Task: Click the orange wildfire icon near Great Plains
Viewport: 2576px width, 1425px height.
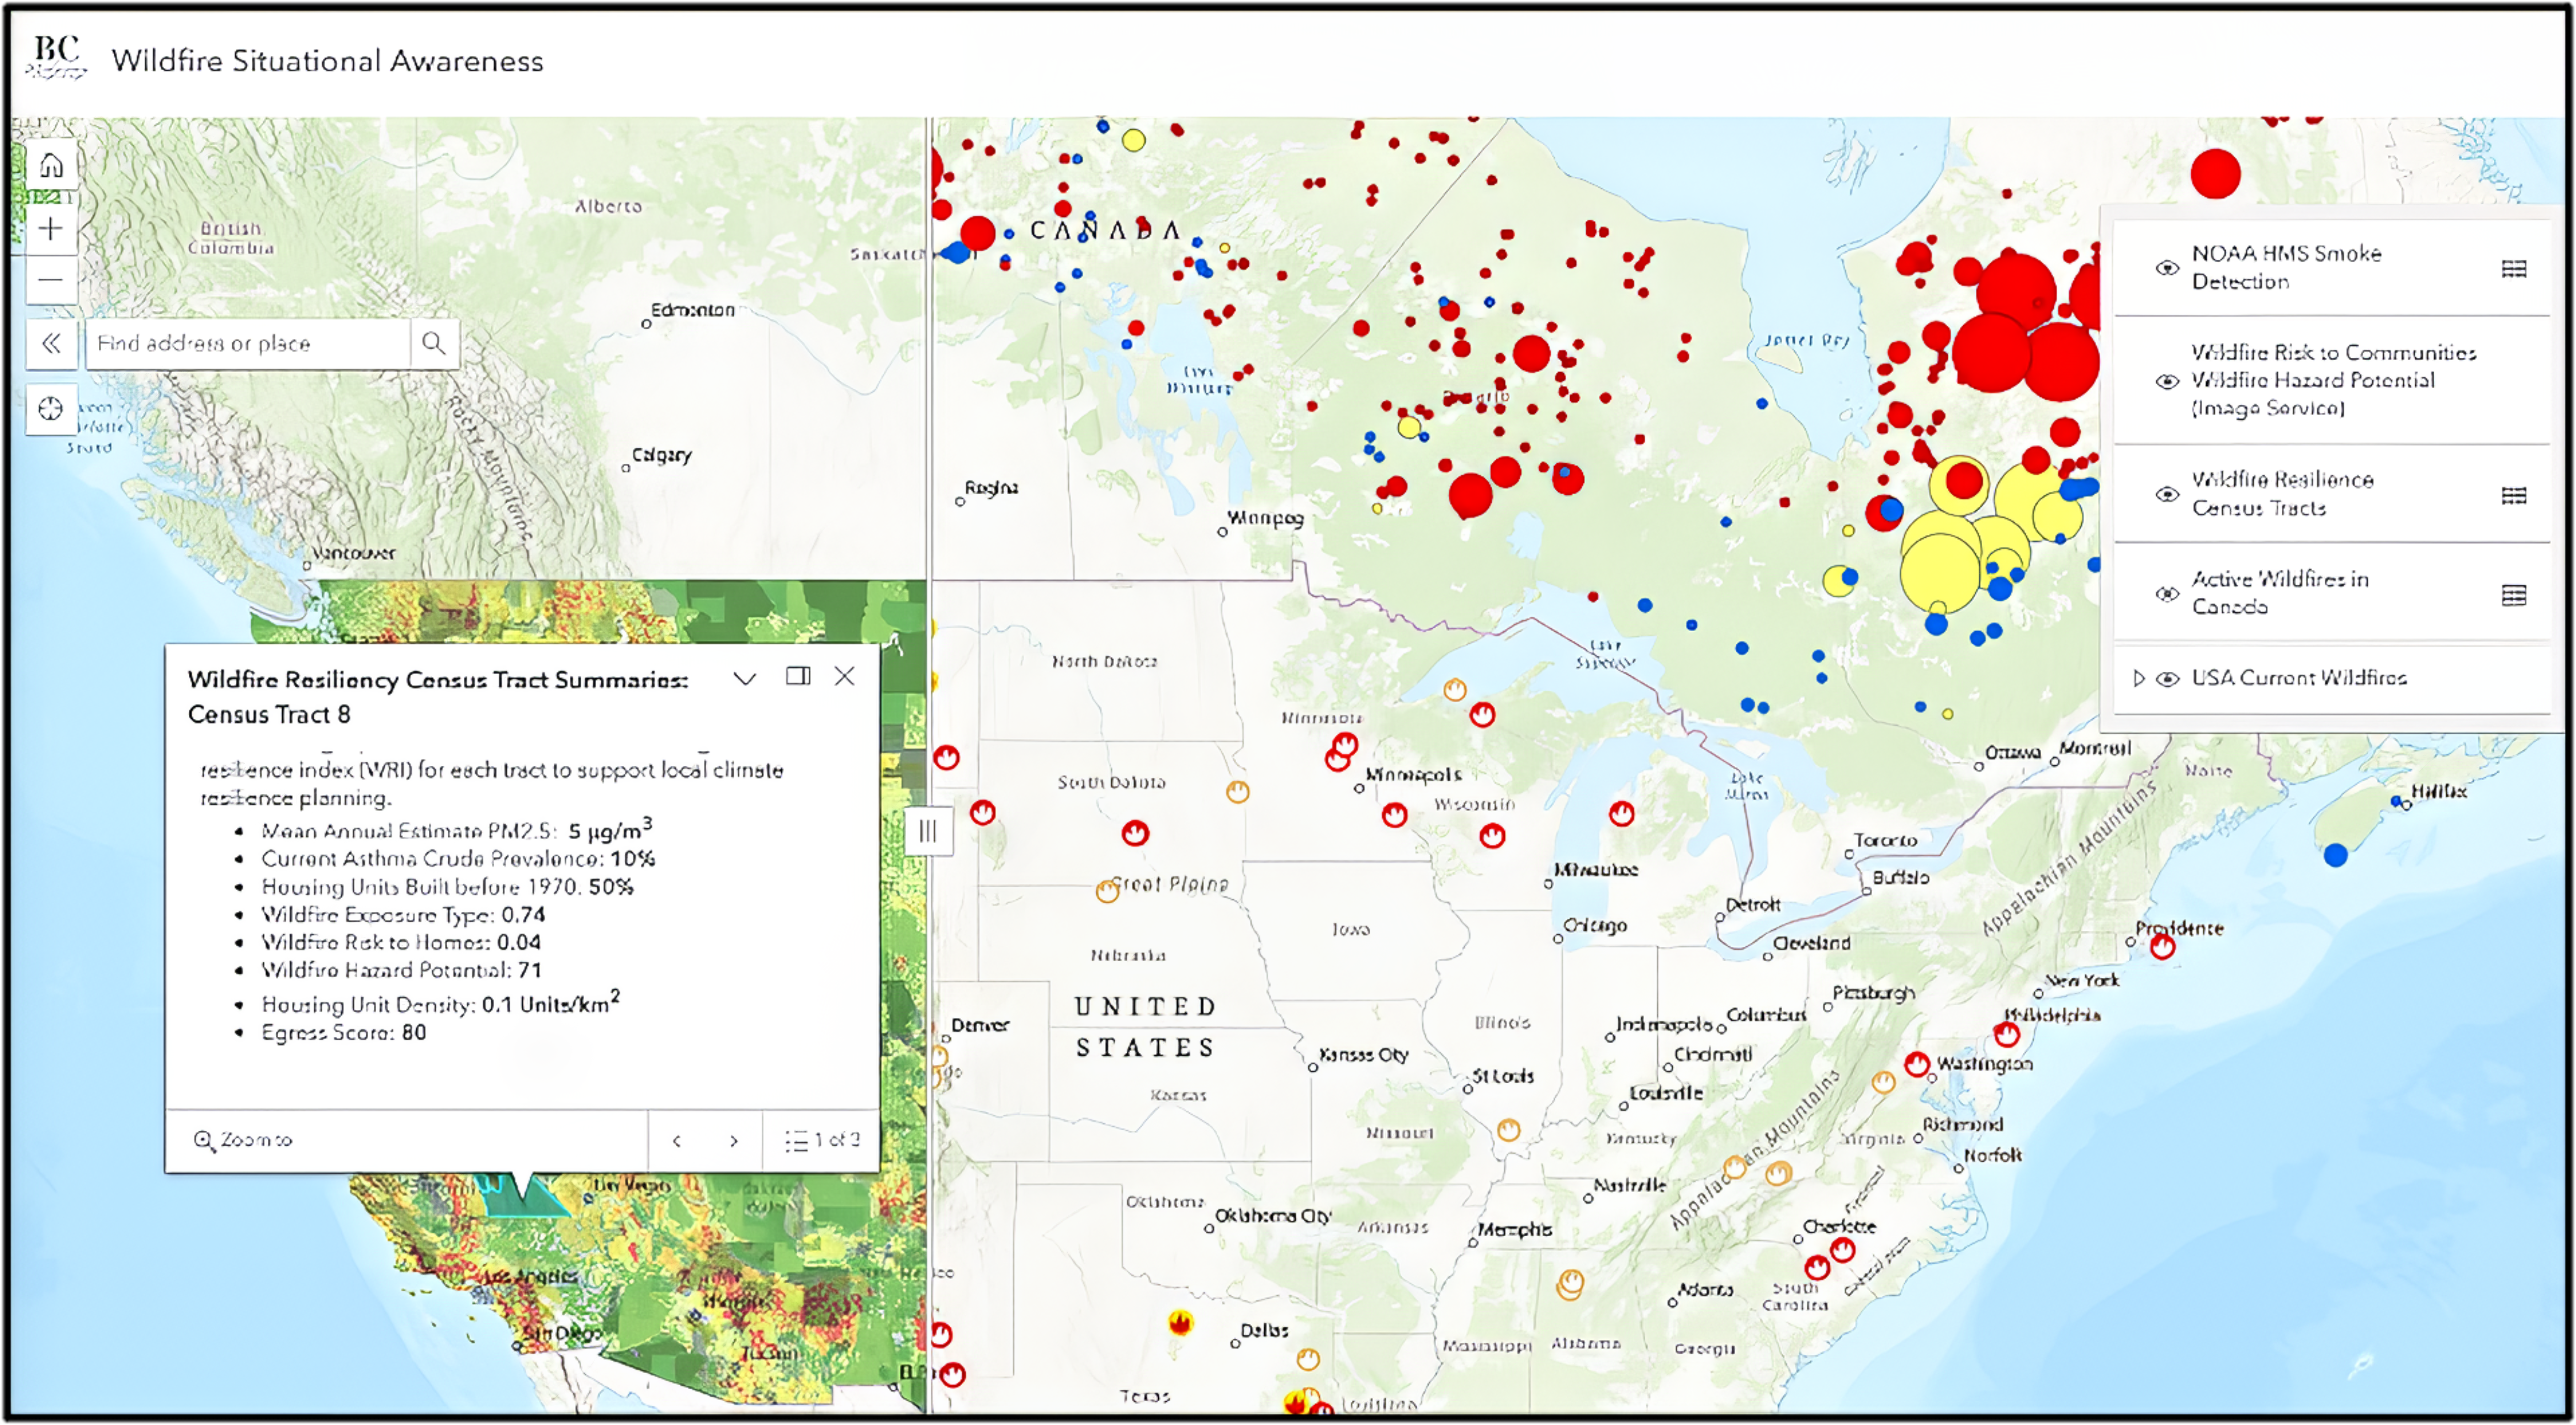Action: click(1106, 890)
